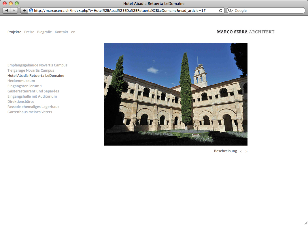Click the add bookmark plus button

pyautogui.click(x=24, y=10)
